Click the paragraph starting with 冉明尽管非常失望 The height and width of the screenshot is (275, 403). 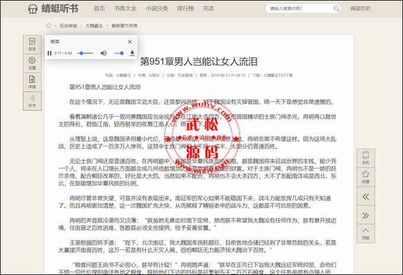195,202
